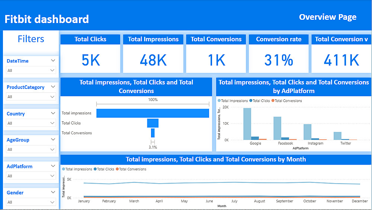The image size is (372, 210).
Task: Click the Facebook axis label
Action: 285,143
